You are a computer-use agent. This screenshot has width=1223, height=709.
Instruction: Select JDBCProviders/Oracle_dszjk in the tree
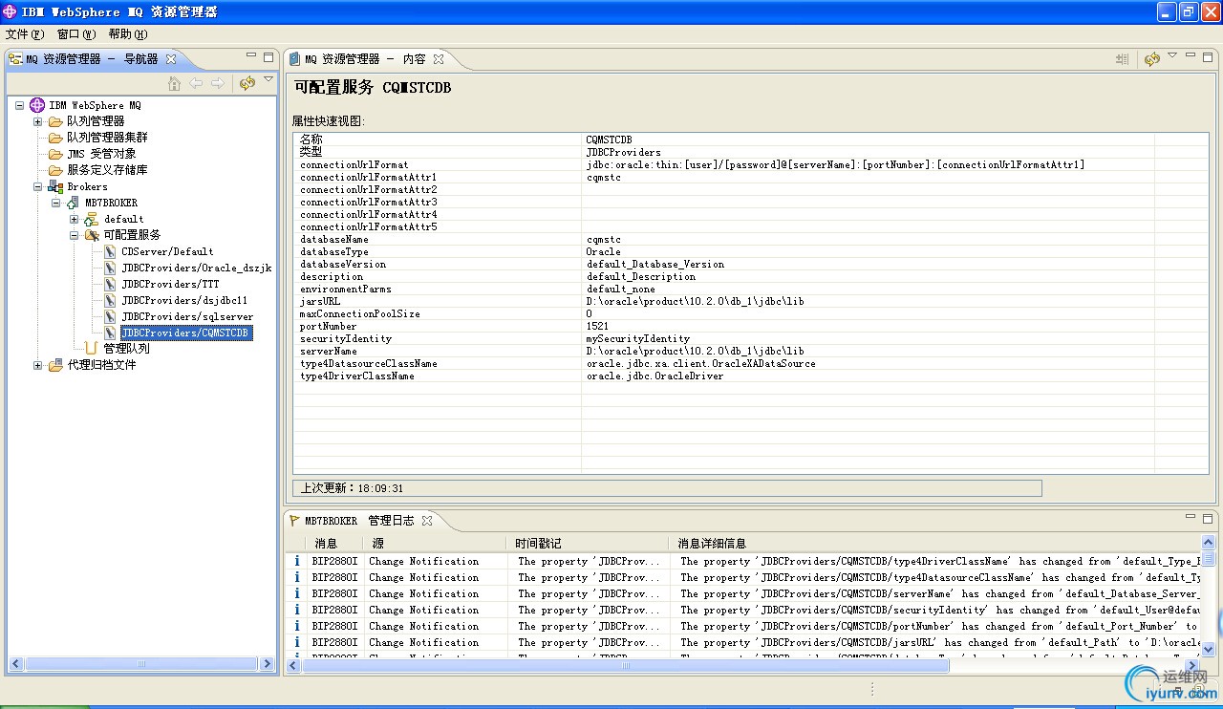pyautogui.click(x=197, y=268)
